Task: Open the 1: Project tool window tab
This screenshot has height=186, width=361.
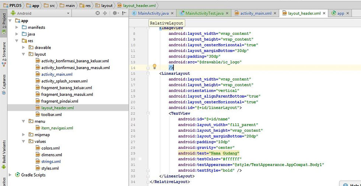Action: [4, 24]
